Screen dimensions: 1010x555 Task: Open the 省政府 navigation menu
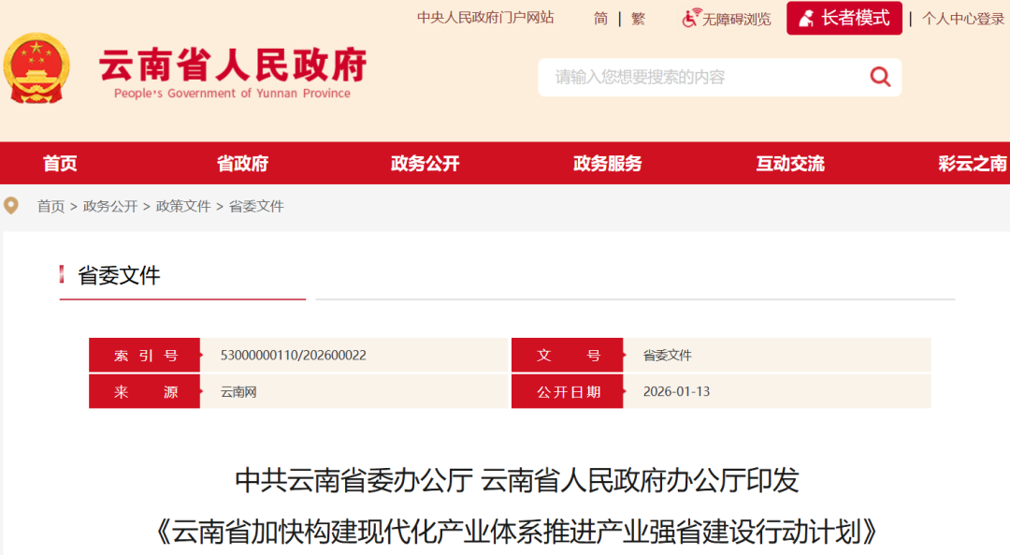coord(241,163)
